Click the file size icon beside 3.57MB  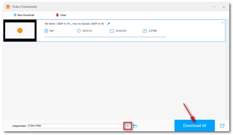coord(144,31)
